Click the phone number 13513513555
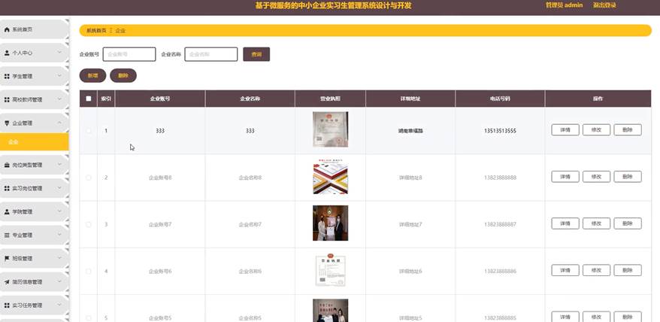 pos(500,131)
